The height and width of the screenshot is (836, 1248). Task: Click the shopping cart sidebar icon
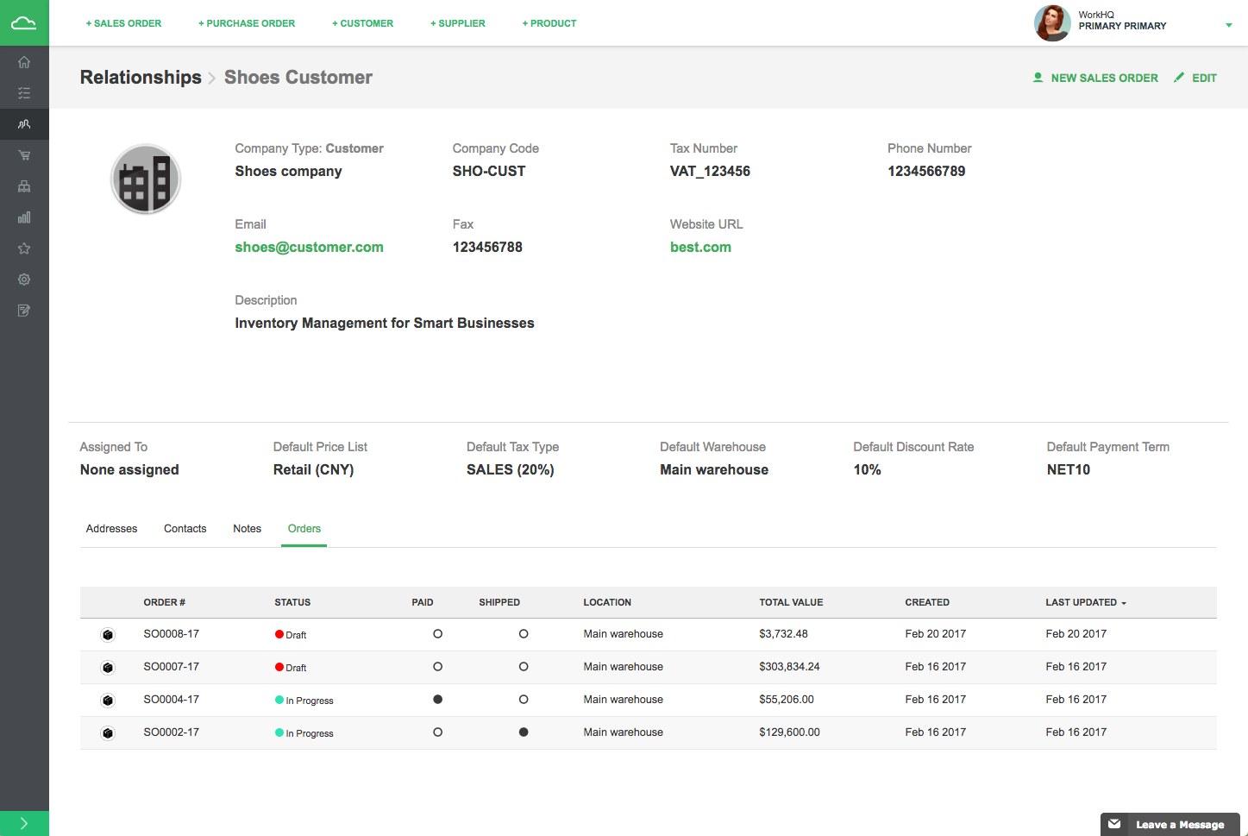click(24, 155)
